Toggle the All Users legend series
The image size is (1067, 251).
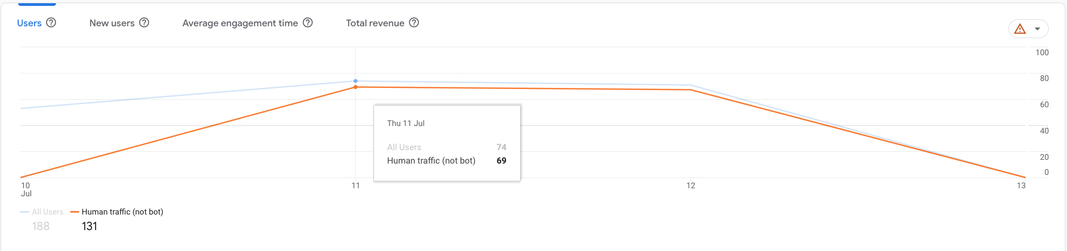click(x=47, y=212)
